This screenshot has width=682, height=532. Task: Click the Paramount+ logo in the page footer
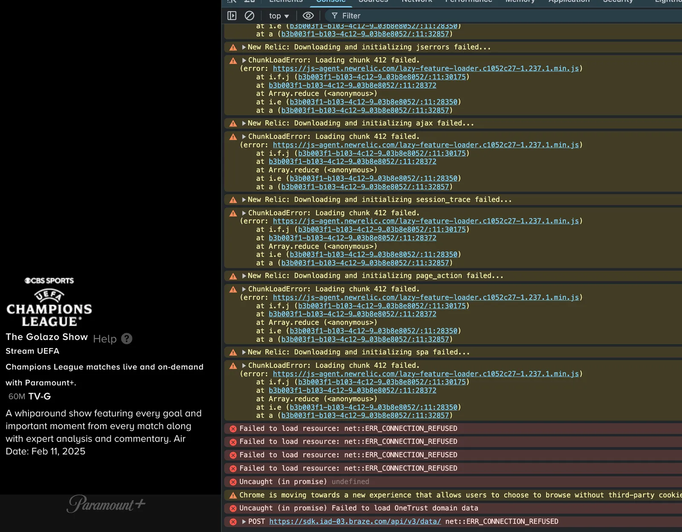click(x=106, y=504)
